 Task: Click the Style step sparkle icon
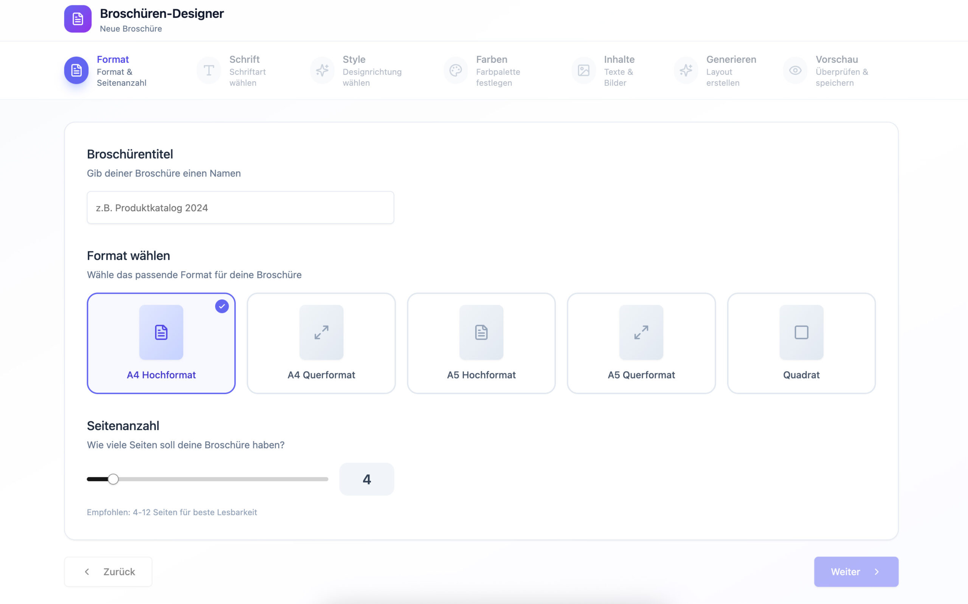coord(322,70)
